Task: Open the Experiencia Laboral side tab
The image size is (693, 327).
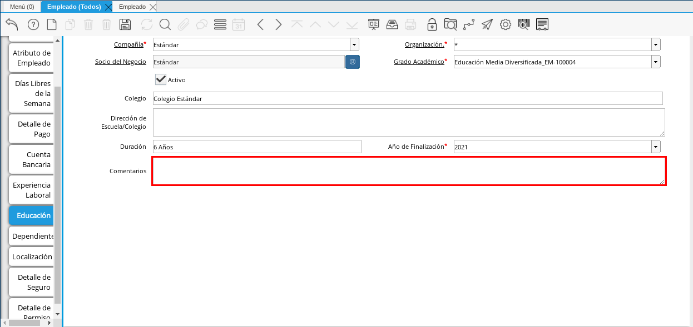Action: click(31, 190)
